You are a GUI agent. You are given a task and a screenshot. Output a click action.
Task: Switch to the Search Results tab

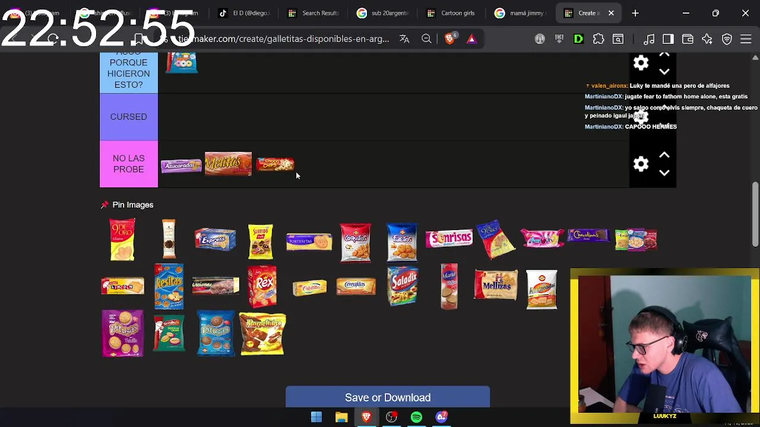(x=314, y=13)
